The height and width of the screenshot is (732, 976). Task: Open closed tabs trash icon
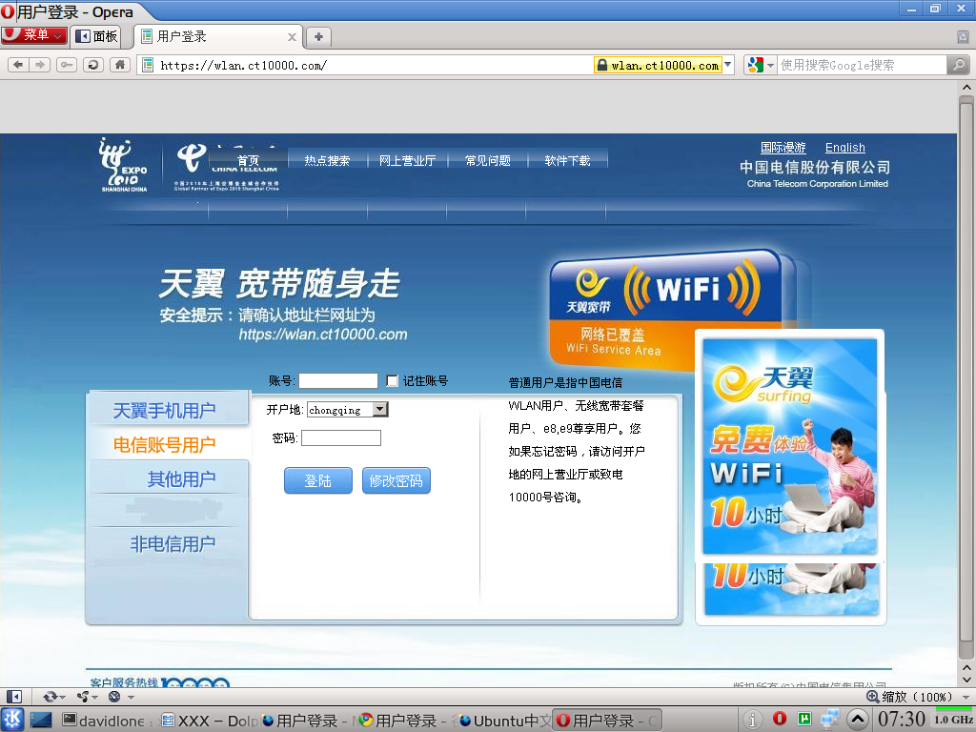(963, 37)
